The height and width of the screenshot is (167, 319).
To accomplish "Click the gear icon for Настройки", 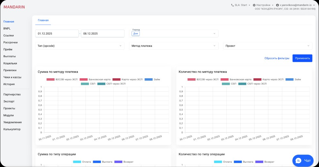I will click(254, 5).
